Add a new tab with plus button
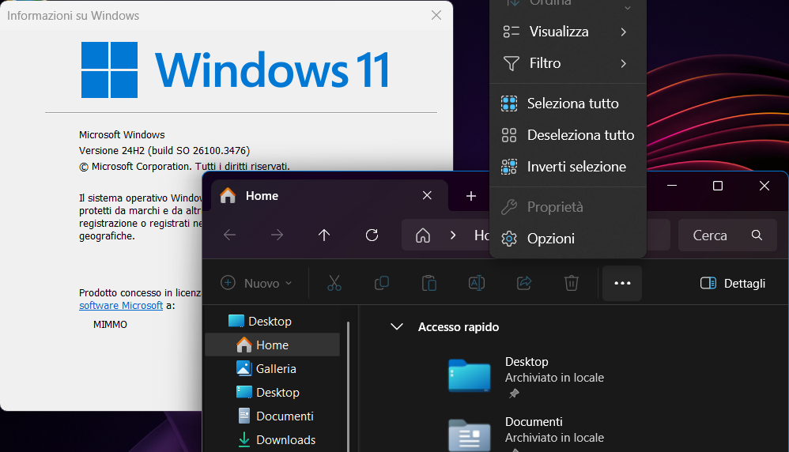Viewport: 789px width, 452px height. coord(471,196)
